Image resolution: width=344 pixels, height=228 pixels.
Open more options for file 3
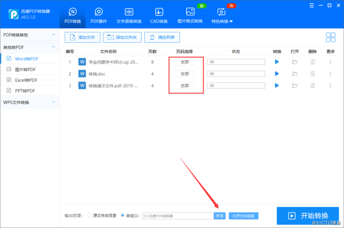[330, 85]
